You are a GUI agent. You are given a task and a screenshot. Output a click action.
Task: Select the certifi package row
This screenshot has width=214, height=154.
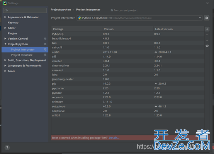[x=128, y=52]
